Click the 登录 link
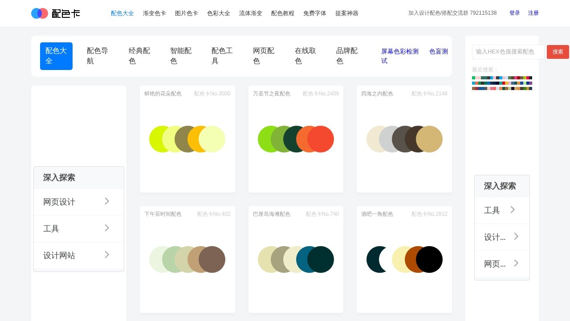This screenshot has height=321, width=570. click(514, 13)
